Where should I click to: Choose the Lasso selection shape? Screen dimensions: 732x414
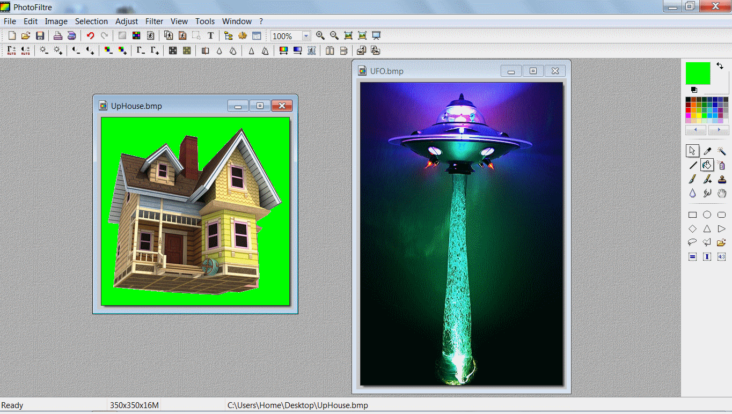coord(693,242)
